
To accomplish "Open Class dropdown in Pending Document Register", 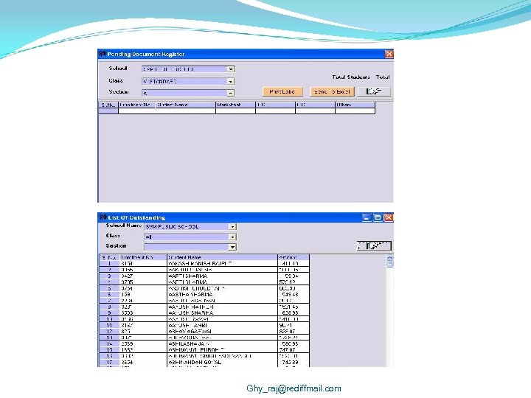I will [231, 81].
